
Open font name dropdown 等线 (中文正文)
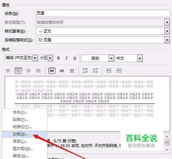click(x=35, y=58)
